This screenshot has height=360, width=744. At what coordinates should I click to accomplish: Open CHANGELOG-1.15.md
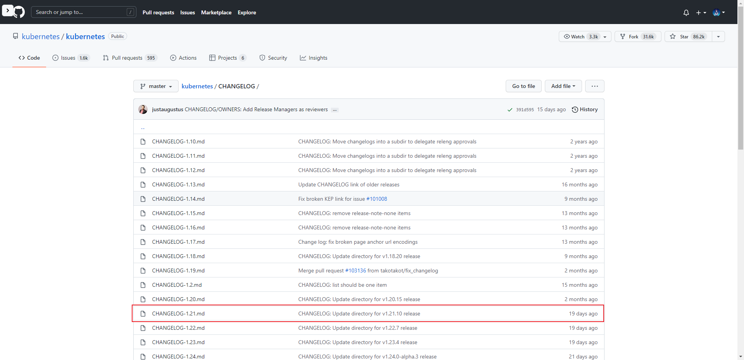(x=178, y=213)
